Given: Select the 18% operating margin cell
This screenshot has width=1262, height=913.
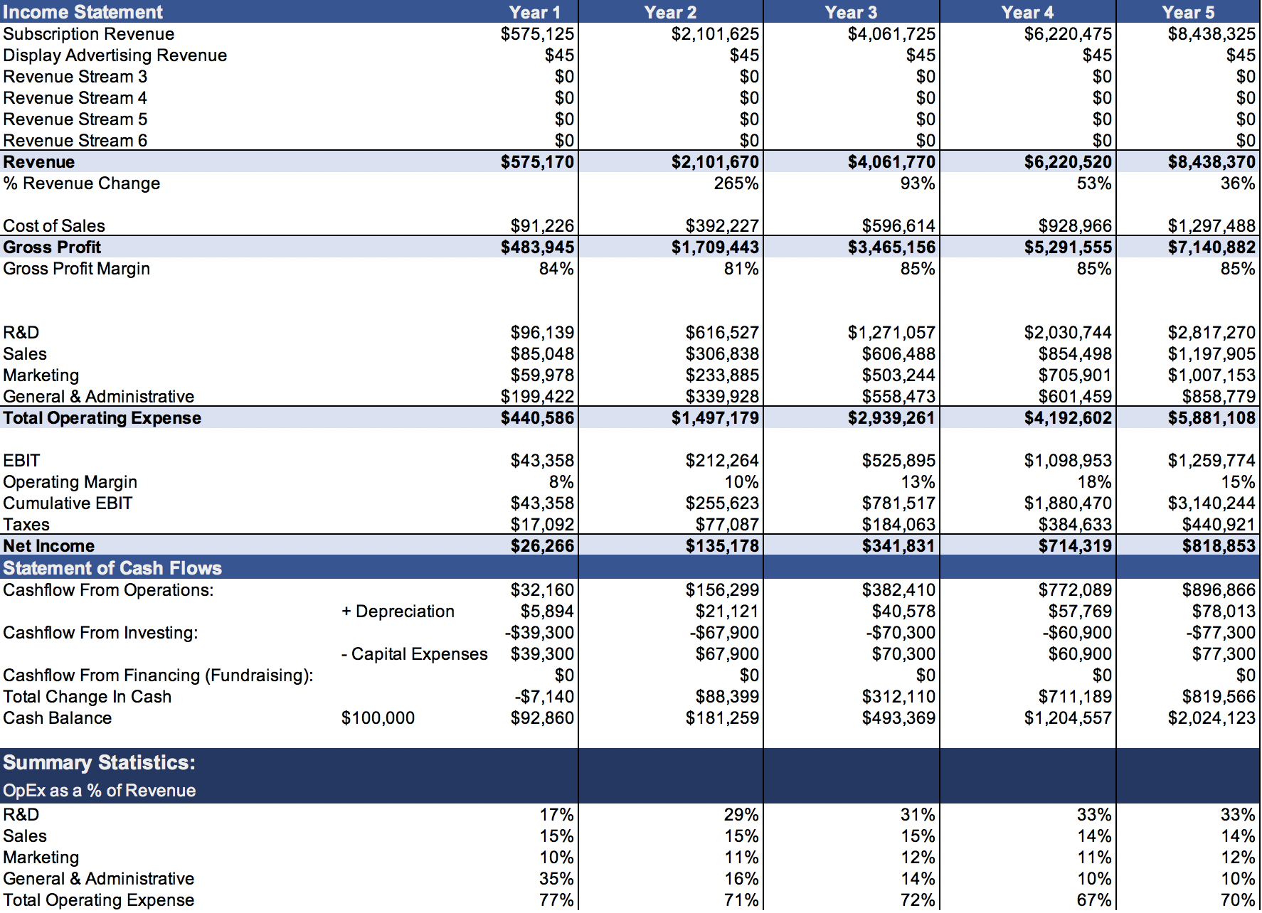Looking at the screenshot, I should coord(1094,482).
